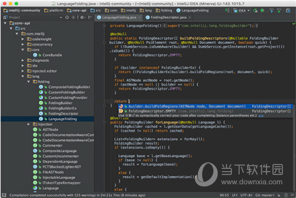Hide the Project tool window
This screenshot has width=296, height=198.
click(x=90, y=18)
